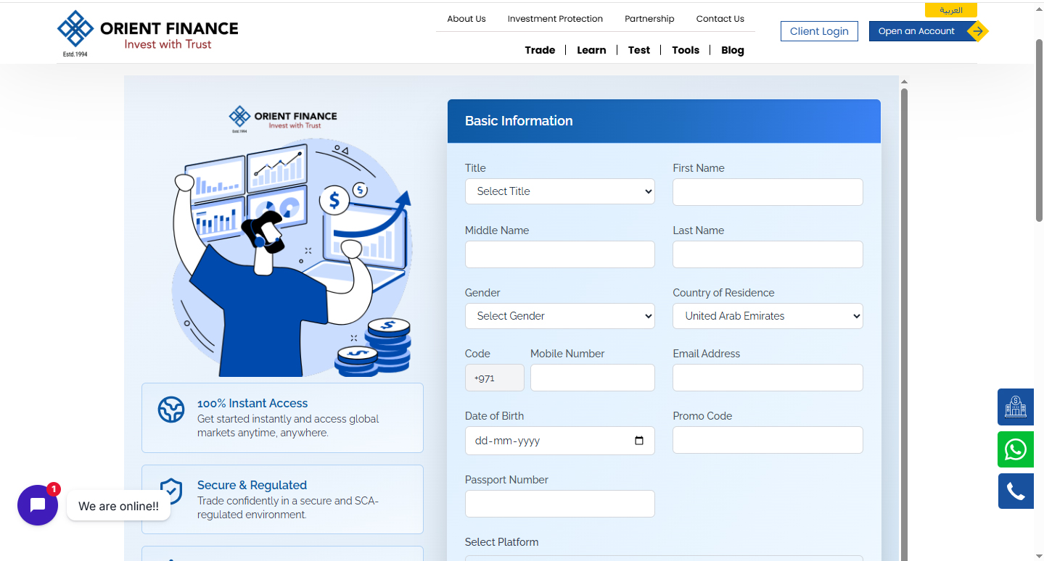
Task: Click the blue building icon on right side
Action: pos(1016,407)
